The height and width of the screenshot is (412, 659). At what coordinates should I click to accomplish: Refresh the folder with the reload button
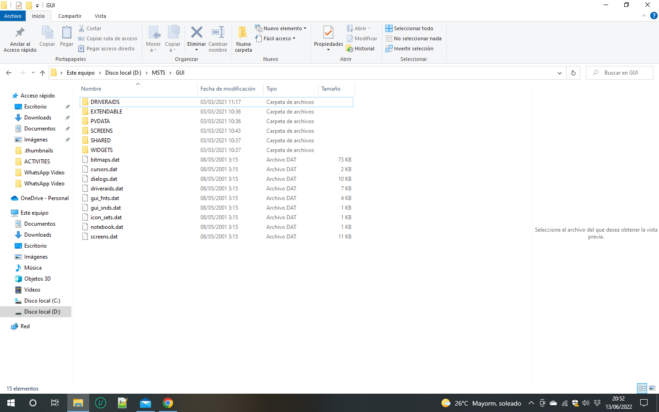573,73
